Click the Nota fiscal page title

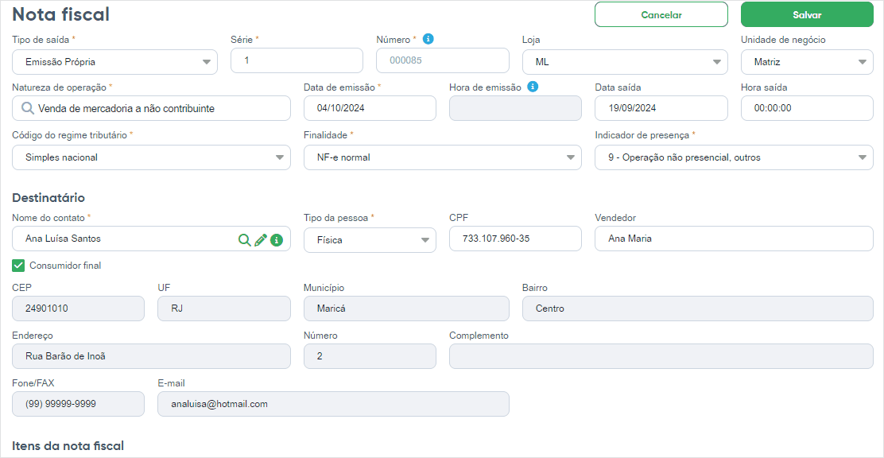(61, 14)
